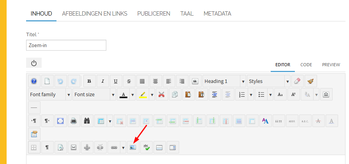This screenshot has width=349, height=164.
Task: Open the Font size dropdown
Action: point(94,95)
